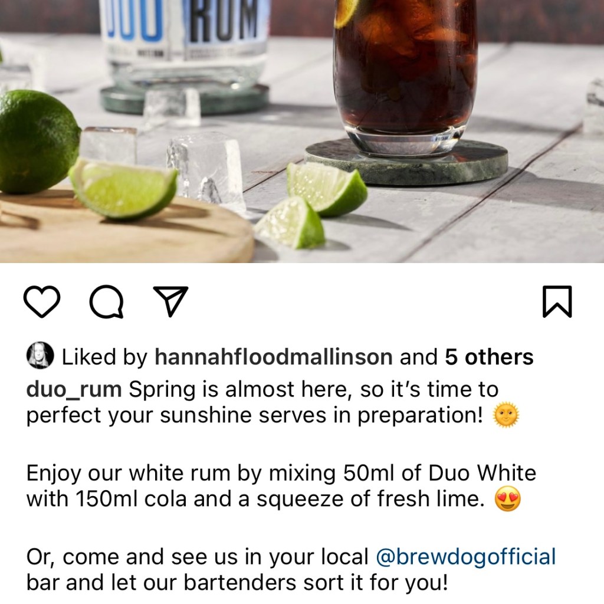Viewport: 604px width, 604px height.
Task: Open hannahfloodmallinson's profile
Action: tap(274, 357)
